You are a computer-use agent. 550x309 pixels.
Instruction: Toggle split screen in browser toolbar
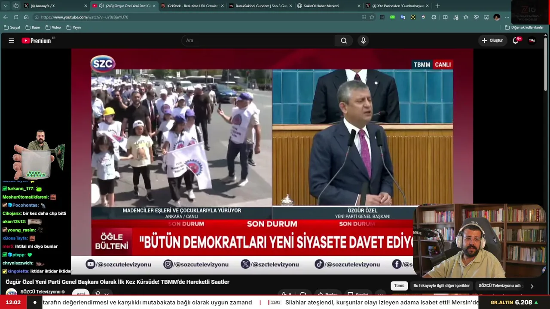[x=445, y=17]
